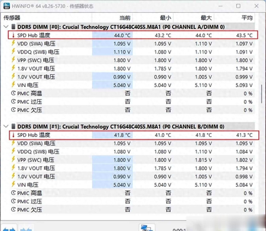Collapse the DDR5 DIMM [#1] sensor group
The width and height of the screenshot is (266, 231).
[x=6, y=127]
